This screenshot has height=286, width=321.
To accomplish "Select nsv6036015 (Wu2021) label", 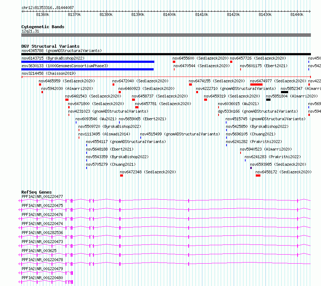I will coord(238,104).
